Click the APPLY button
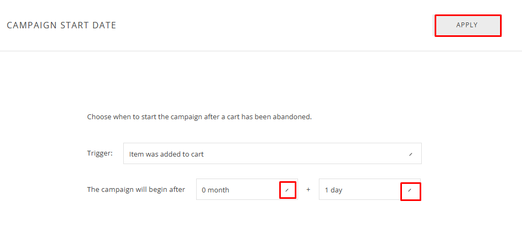This screenshot has width=522, height=240. tap(467, 25)
